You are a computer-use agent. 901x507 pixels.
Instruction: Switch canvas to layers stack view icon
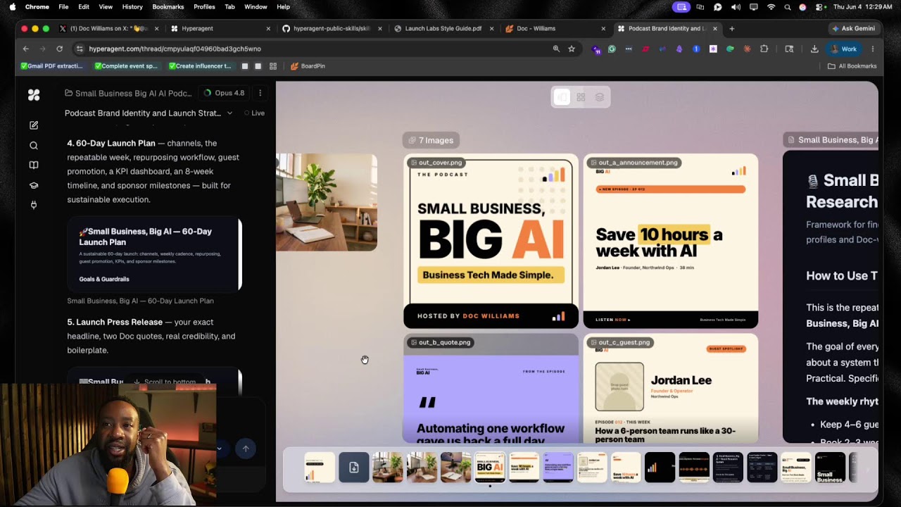[x=600, y=97]
